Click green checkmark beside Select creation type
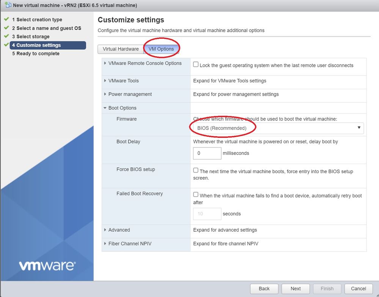Viewport: 379px width, 297px height. [x=6, y=19]
